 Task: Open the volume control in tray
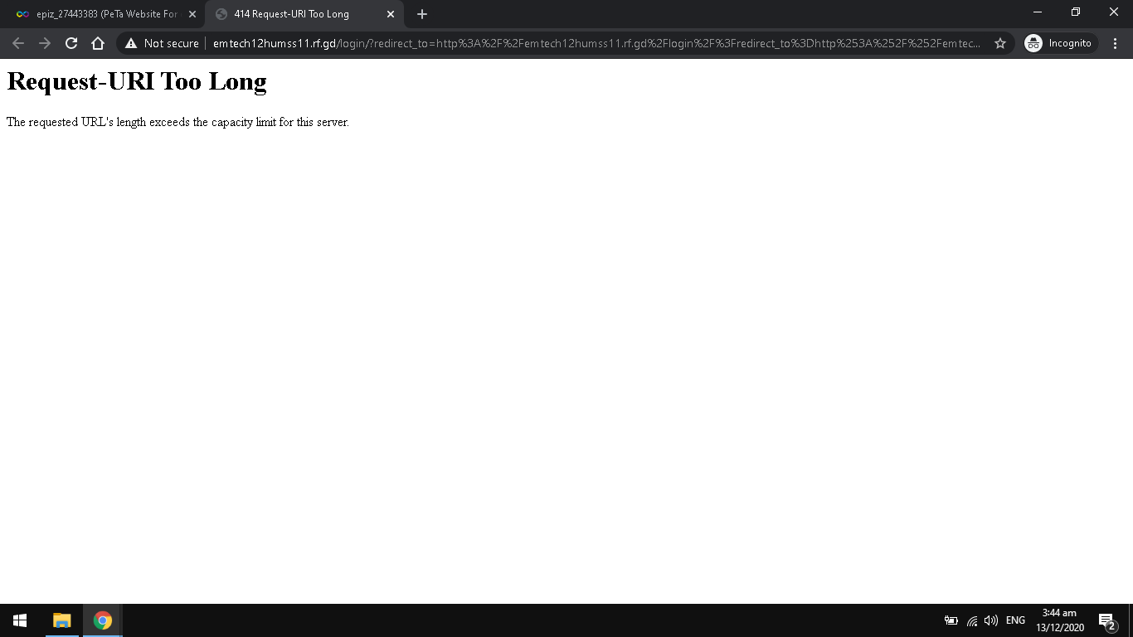click(990, 620)
